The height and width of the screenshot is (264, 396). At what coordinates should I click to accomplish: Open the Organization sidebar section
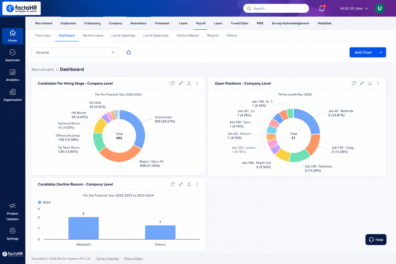[x=13, y=95]
